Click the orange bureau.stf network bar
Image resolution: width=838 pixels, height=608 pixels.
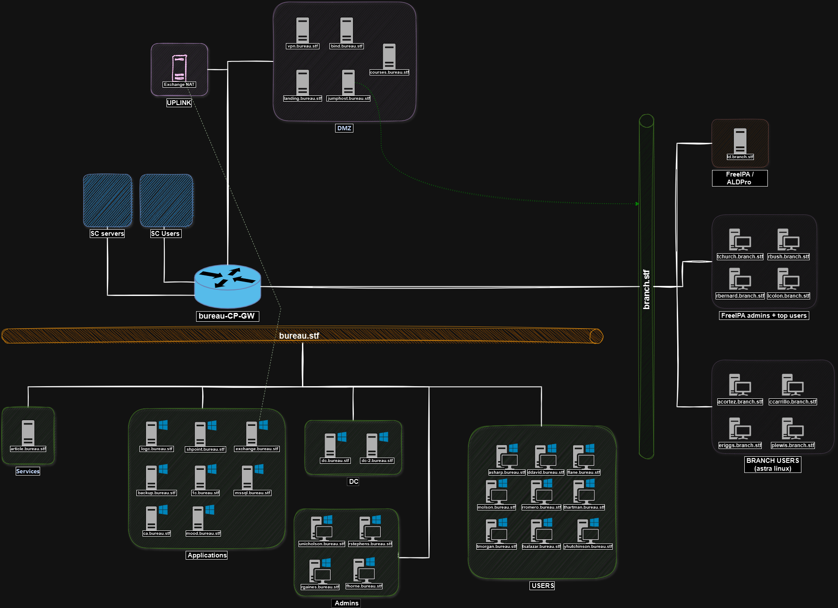point(174,336)
